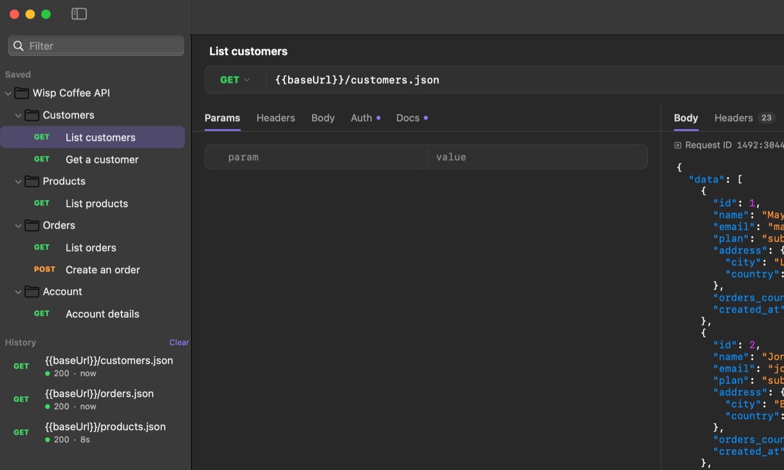Switch to the request Headers tab

tap(275, 118)
